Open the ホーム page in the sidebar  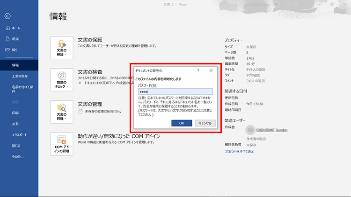pyautogui.click(x=15, y=28)
